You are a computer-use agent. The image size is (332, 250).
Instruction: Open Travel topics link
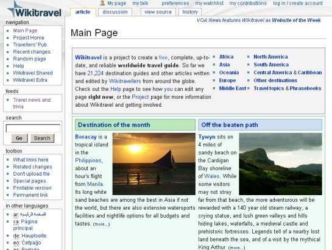pos(269,88)
